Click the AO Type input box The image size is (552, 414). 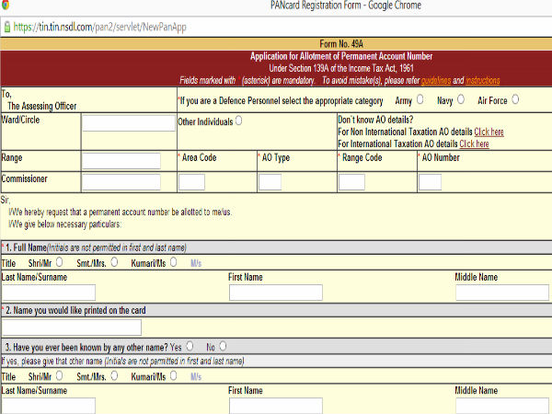click(270, 181)
